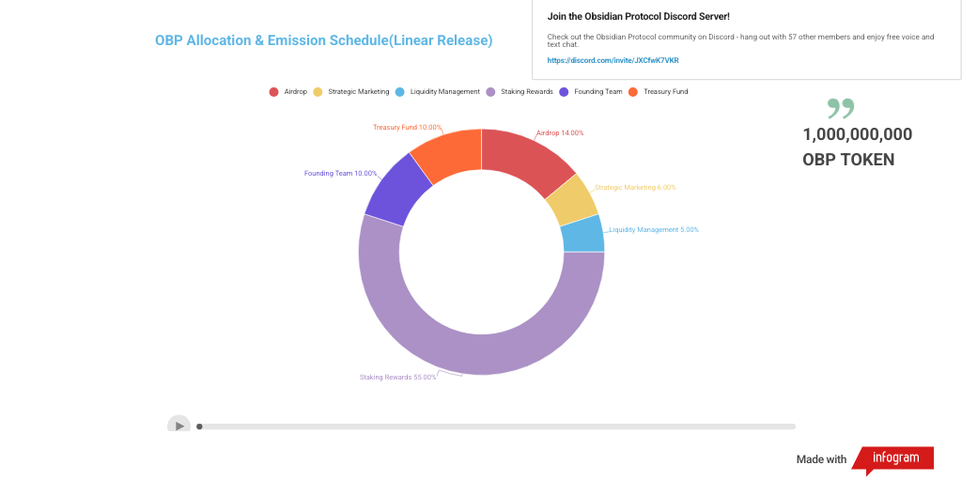
Task: Click the infogram logo badge
Action: (x=892, y=459)
